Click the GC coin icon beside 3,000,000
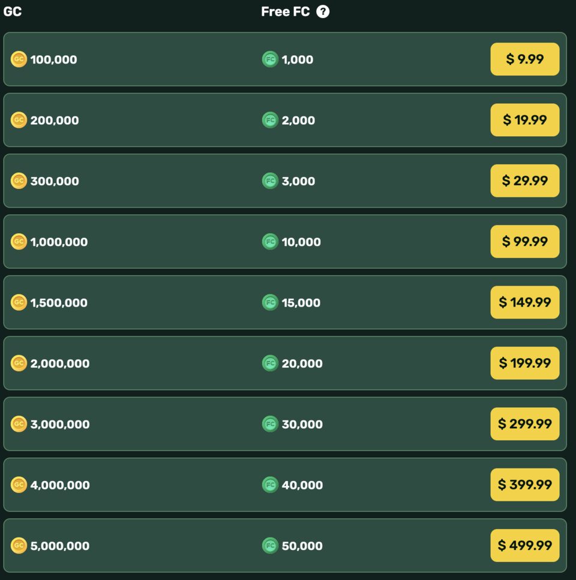Image resolution: width=576 pixels, height=580 pixels. (19, 424)
